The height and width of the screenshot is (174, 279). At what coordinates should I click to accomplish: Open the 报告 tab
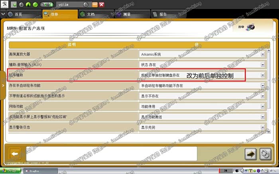163,14
